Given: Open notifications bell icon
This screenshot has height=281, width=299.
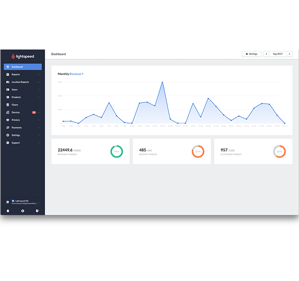Looking at the screenshot, I should point(8,211).
